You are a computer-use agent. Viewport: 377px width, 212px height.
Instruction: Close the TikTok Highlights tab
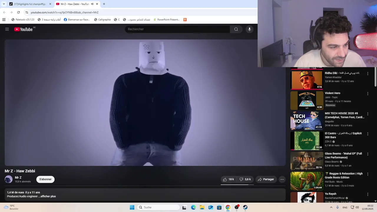[x=50, y=4]
